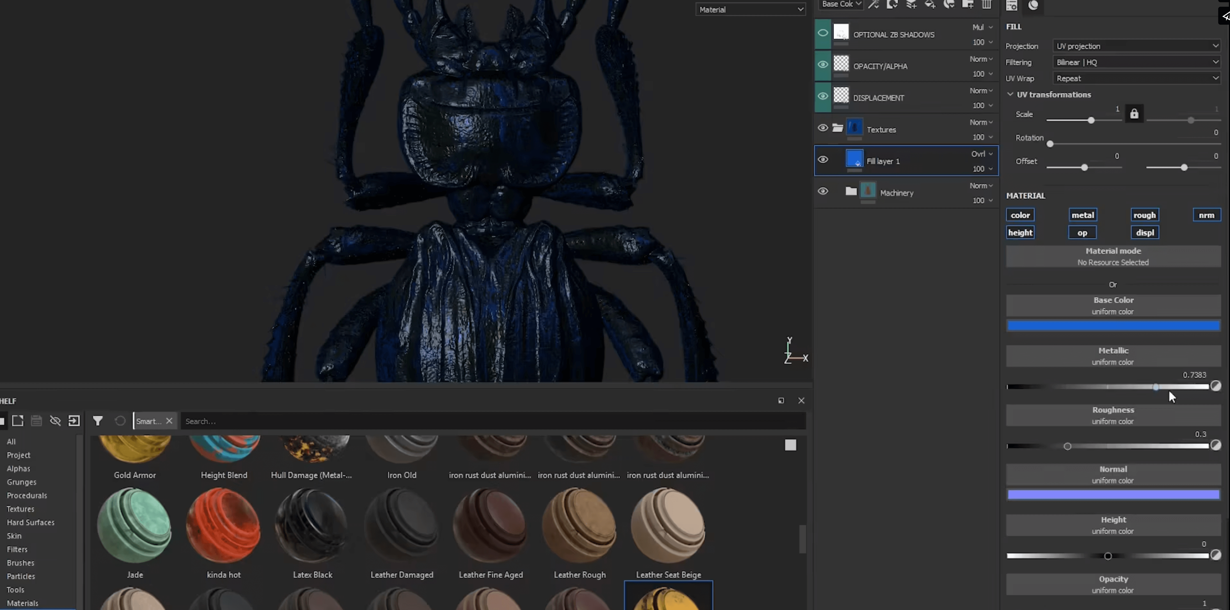
Task: Click the circular refresh icon in shelf
Action: (120, 421)
